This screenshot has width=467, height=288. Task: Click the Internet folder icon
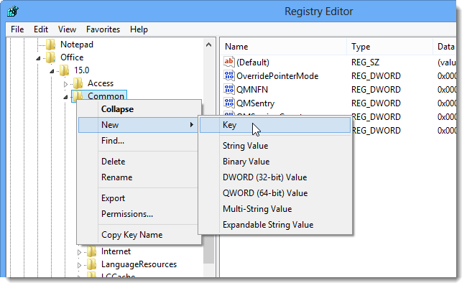click(92, 251)
